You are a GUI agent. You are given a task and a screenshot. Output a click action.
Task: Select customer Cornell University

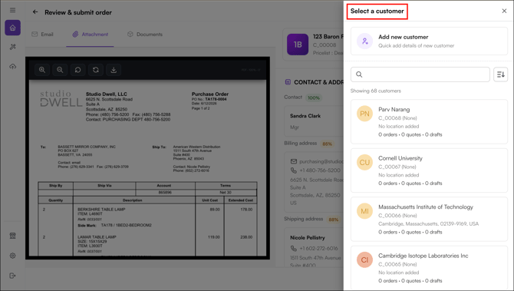429,170
